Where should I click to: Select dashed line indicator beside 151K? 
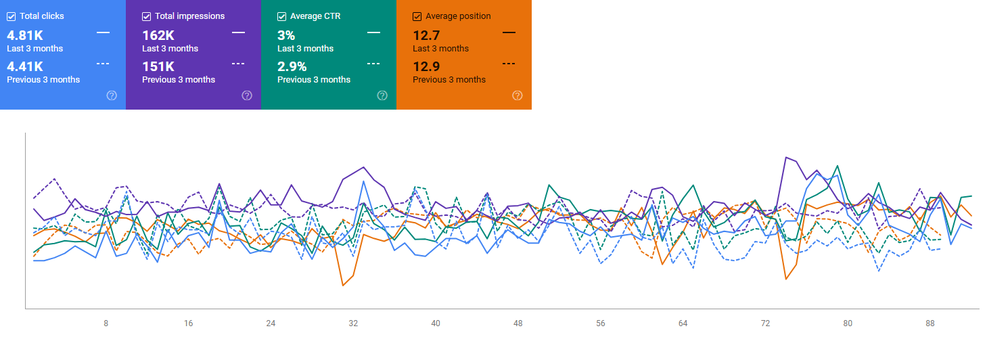point(238,64)
